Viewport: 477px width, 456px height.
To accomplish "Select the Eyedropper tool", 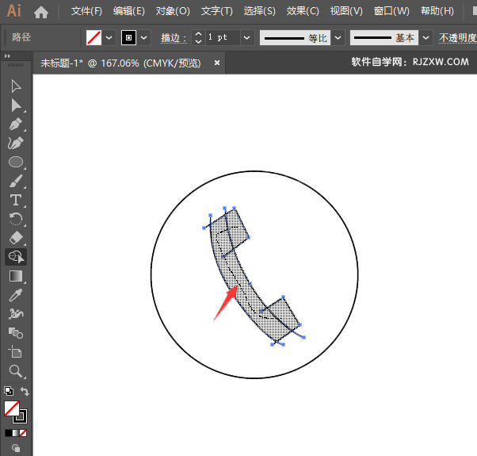I will 15,295.
